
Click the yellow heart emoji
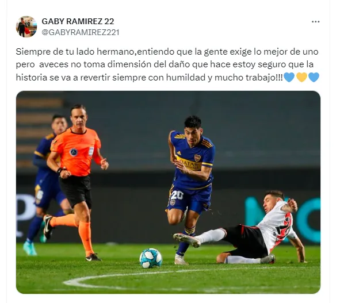coord(301,78)
